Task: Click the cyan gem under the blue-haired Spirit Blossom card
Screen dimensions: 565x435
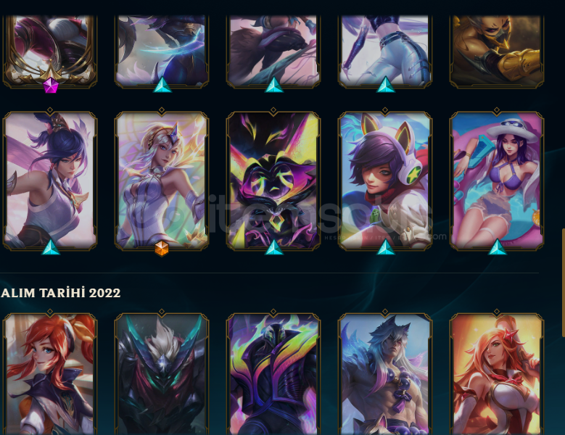Action: point(51,247)
